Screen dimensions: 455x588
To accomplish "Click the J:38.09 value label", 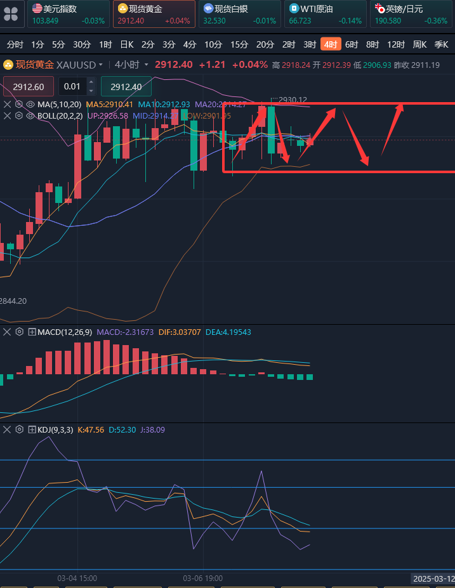I will [x=152, y=430].
